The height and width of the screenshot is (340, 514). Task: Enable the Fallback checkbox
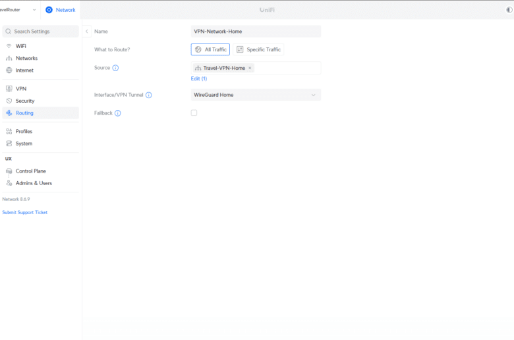pos(194,113)
